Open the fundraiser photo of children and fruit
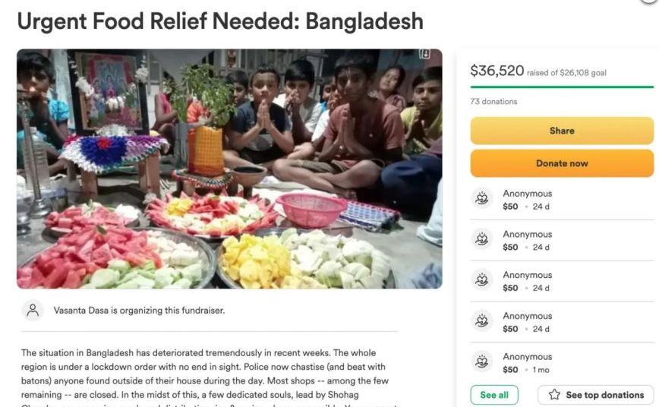The height and width of the screenshot is (407, 659). (x=229, y=169)
